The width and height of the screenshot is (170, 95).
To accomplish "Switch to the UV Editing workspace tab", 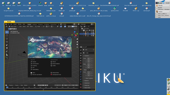I will coord(46,25).
